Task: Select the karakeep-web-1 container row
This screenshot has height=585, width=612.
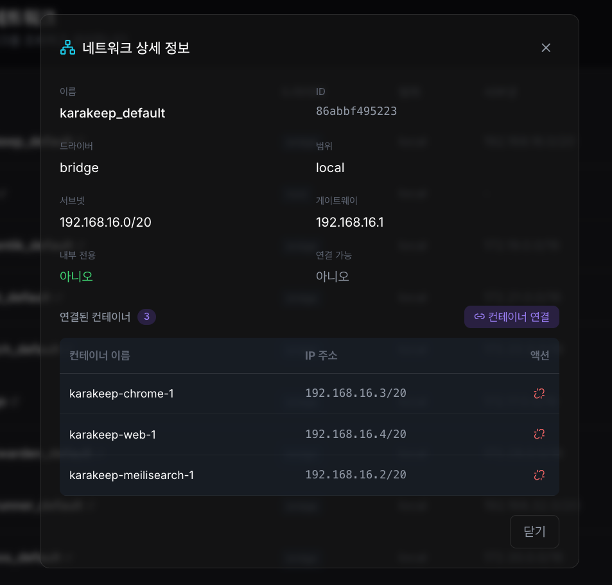Action: (112, 434)
